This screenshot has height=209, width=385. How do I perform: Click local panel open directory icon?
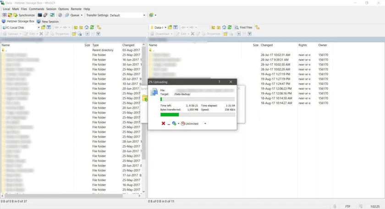pyautogui.click(x=43, y=27)
